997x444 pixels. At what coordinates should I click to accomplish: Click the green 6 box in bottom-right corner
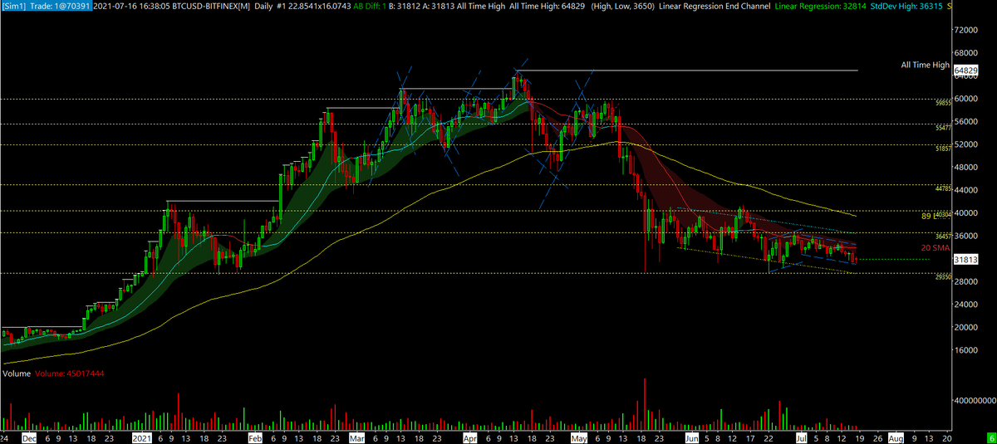(990, 437)
